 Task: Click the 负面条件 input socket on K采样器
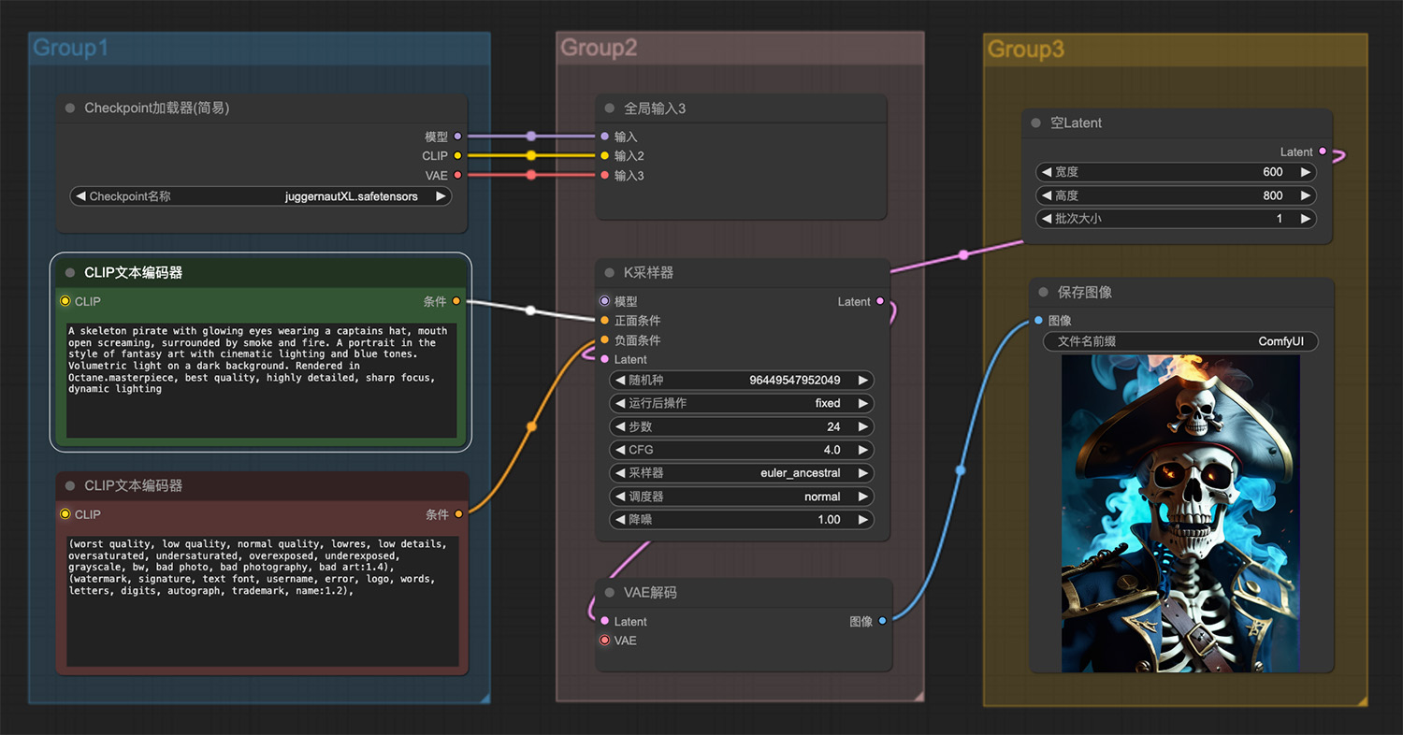tap(605, 340)
